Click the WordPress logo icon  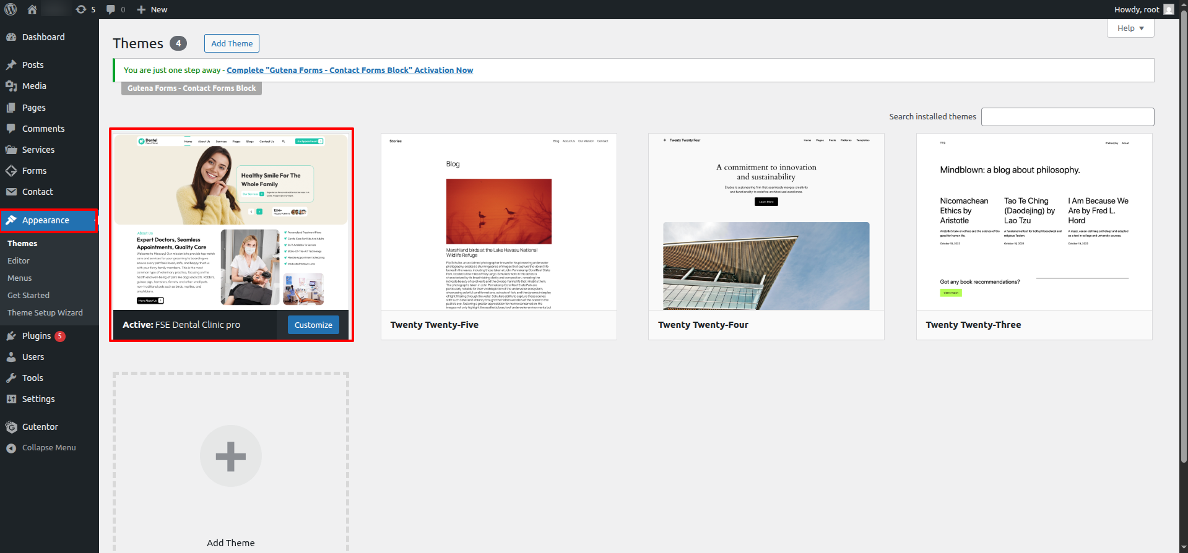pyautogui.click(x=11, y=9)
